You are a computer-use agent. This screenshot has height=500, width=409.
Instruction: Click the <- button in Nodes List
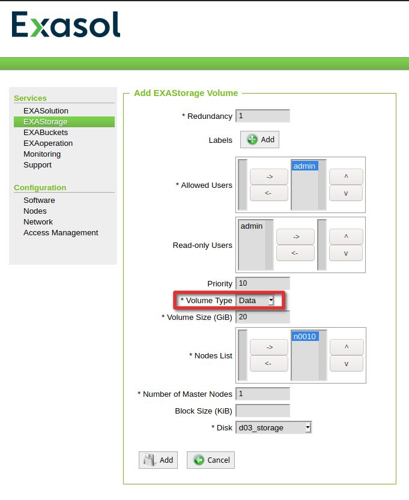click(269, 364)
